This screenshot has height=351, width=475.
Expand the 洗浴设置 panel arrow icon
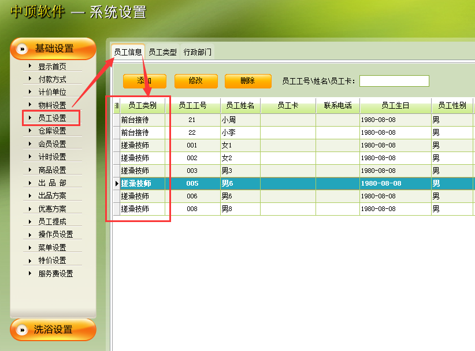click(22, 330)
